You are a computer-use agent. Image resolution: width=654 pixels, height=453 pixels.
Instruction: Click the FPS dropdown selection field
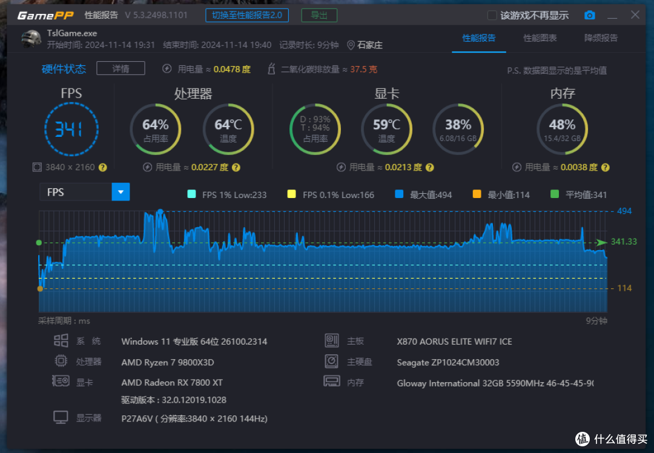[85, 192]
